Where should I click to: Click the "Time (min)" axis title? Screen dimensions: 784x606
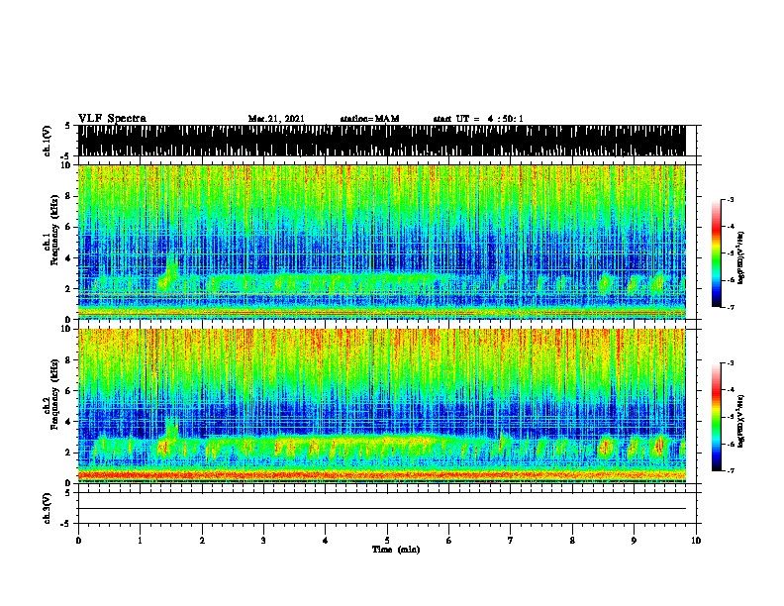coord(396,550)
